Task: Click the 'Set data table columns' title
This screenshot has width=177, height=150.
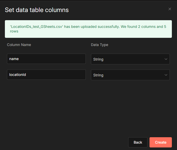Action: coord(37,10)
